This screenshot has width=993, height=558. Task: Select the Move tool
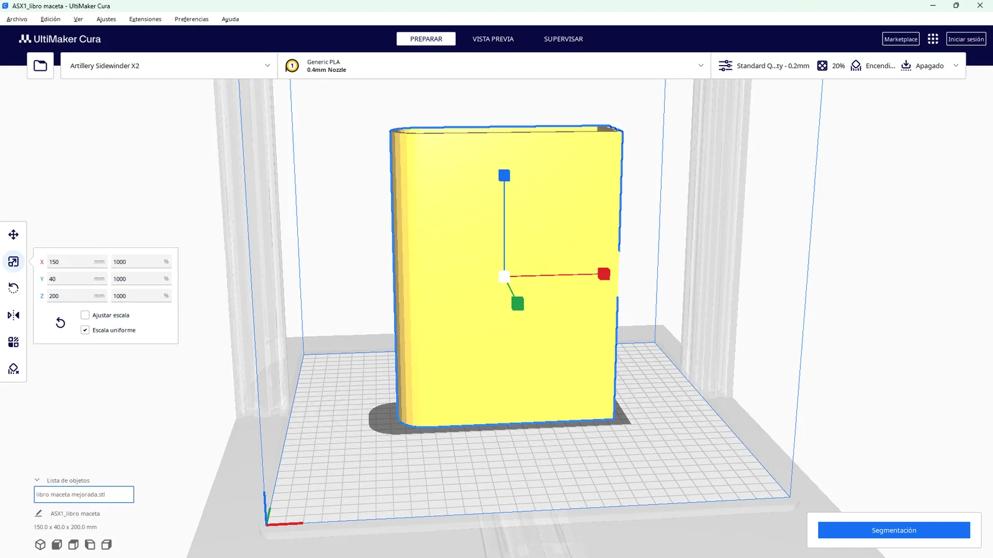point(13,234)
